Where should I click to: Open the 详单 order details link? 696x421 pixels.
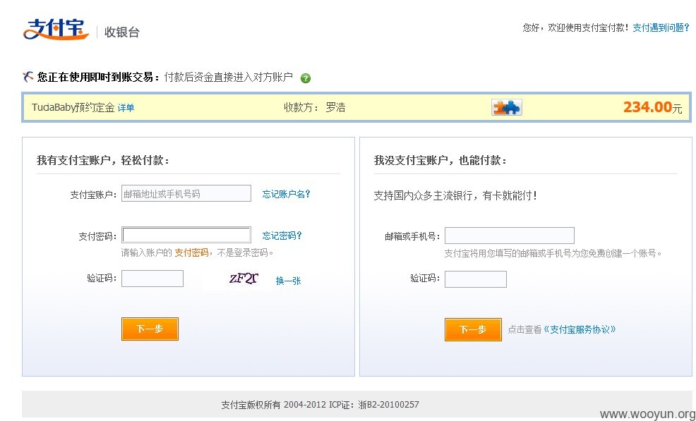[126, 108]
